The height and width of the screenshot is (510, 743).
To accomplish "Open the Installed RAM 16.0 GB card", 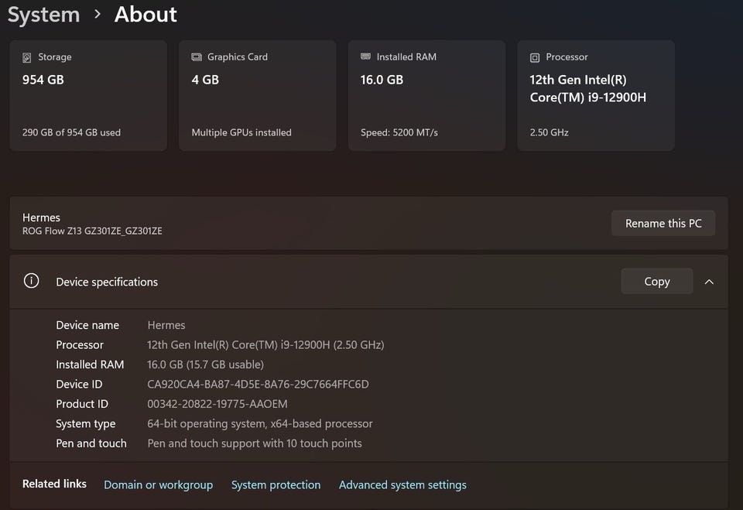I will click(x=426, y=95).
